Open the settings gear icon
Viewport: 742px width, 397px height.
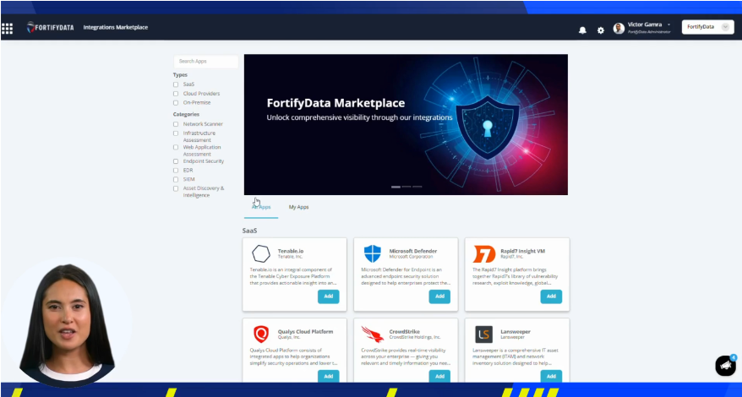pos(601,30)
